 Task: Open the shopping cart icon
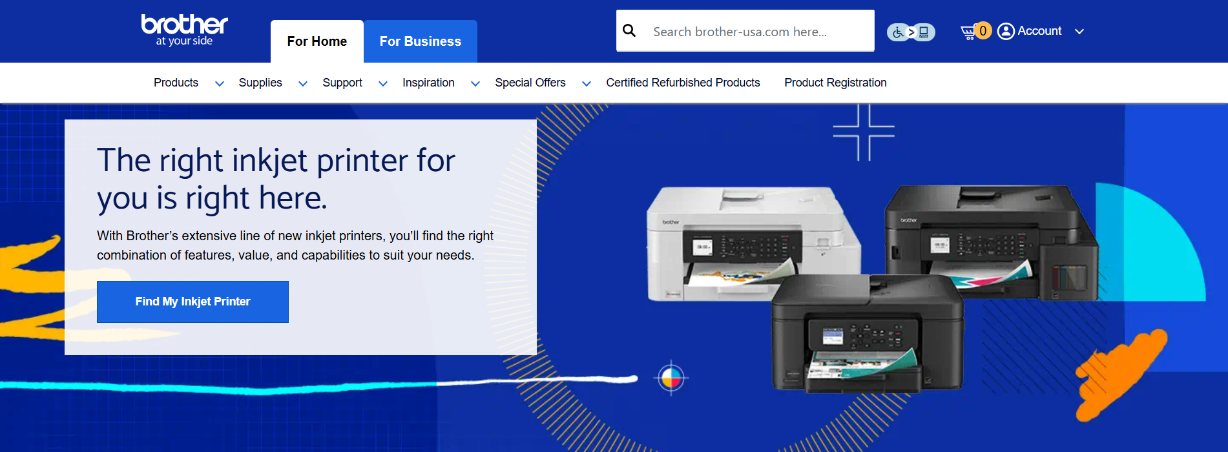[x=968, y=32]
